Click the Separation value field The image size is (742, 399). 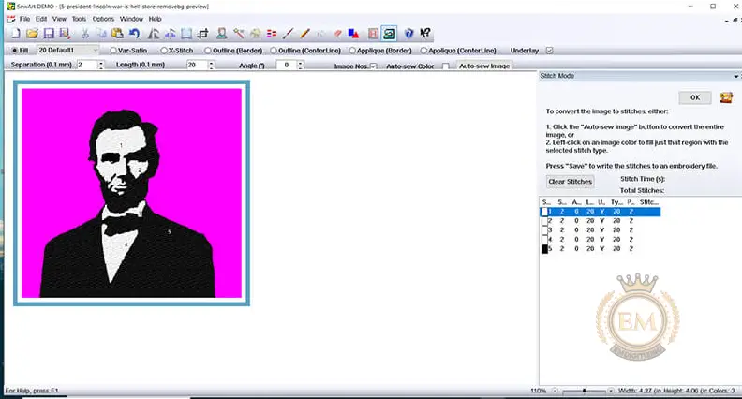[86, 65]
